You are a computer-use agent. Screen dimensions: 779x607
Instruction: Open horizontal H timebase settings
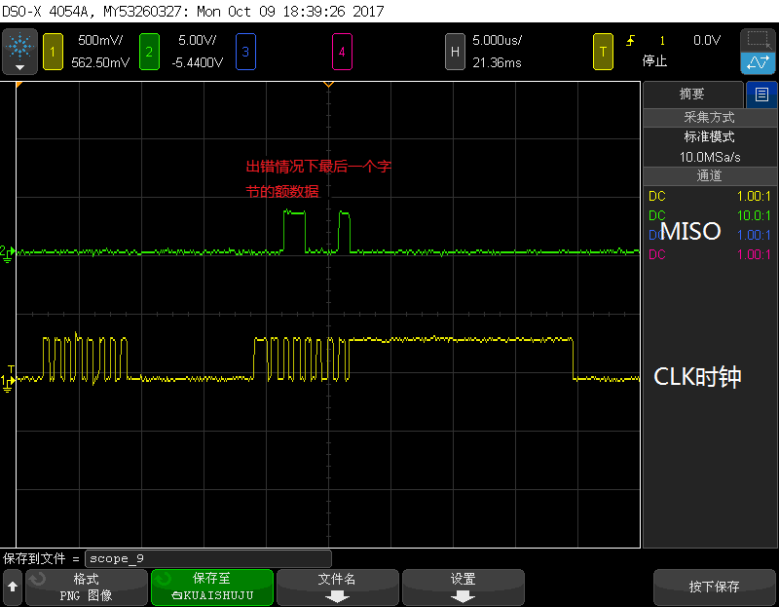455,52
